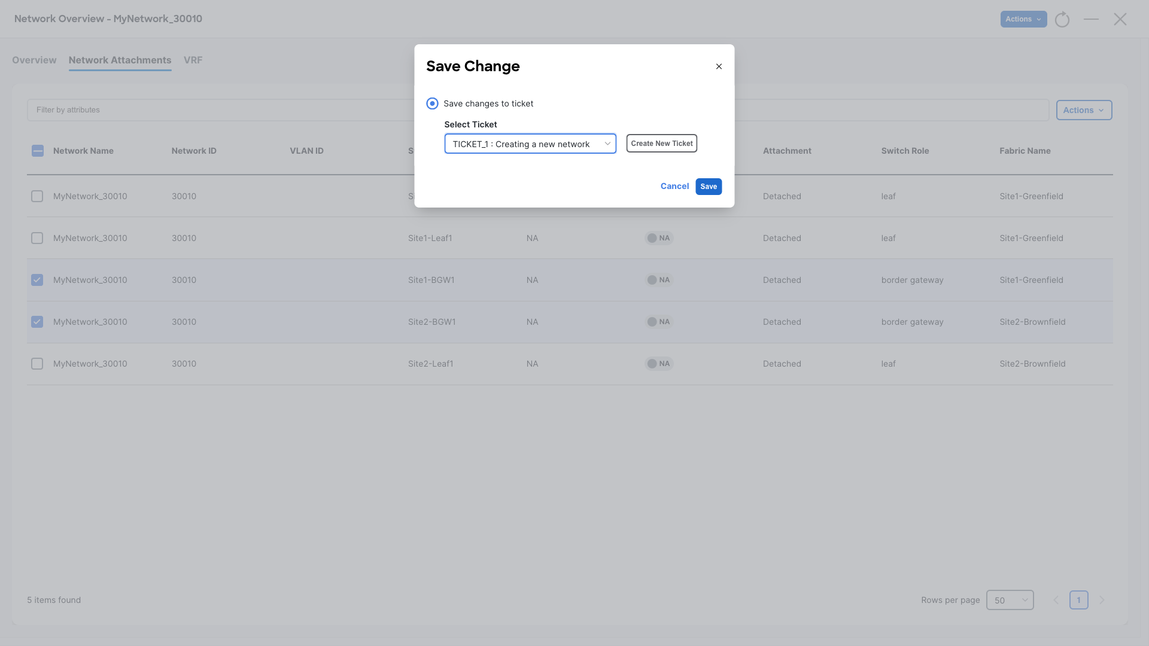Screen dimensions: 1149x646
Task: Switch to the Overview tab
Action: click(x=34, y=60)
